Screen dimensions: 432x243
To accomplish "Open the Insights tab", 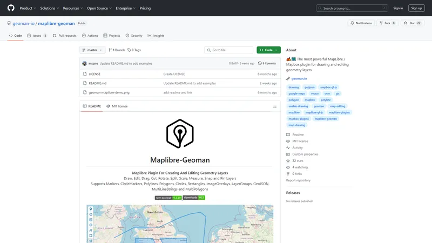I will coord(156,36).
